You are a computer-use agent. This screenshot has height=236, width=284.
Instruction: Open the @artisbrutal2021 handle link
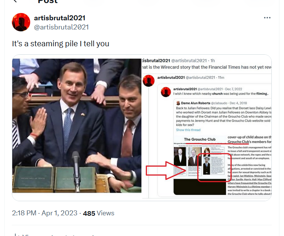pos(61,27)
